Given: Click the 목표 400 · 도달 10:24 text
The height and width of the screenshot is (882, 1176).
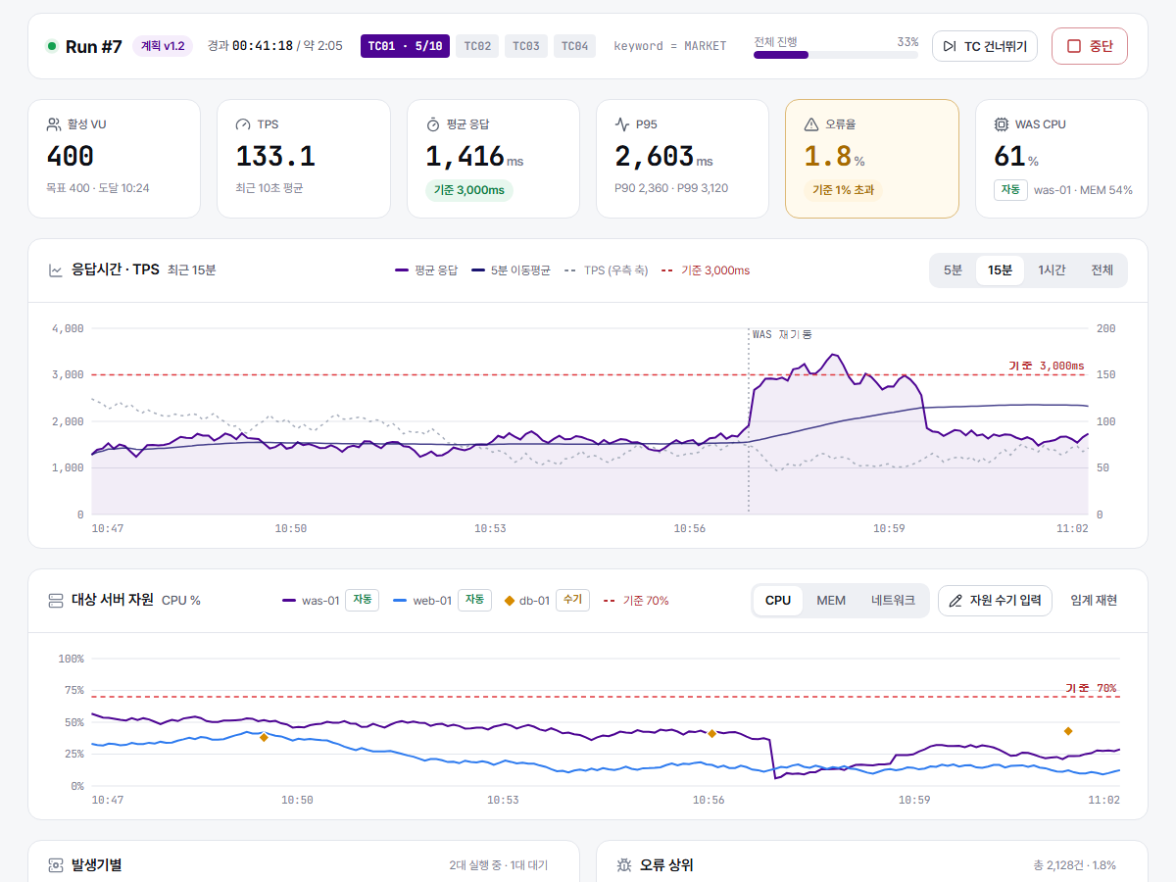Looking at the screenshot, I should coord(98,188).
